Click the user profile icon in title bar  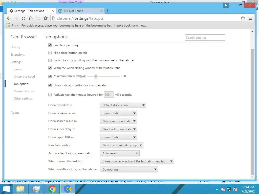[226, 5]
